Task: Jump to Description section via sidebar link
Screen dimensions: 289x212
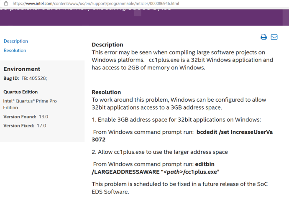Action: [16, 41]
